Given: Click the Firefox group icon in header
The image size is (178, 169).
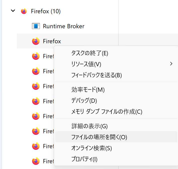Looking at the screenshot, I should (x=24, y=11).
